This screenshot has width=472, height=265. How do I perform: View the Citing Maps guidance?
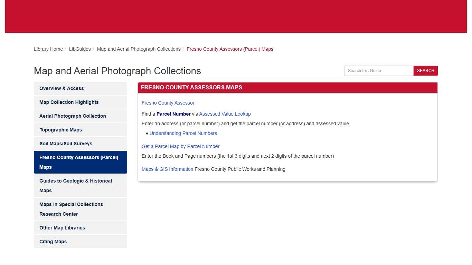(53, 242)
